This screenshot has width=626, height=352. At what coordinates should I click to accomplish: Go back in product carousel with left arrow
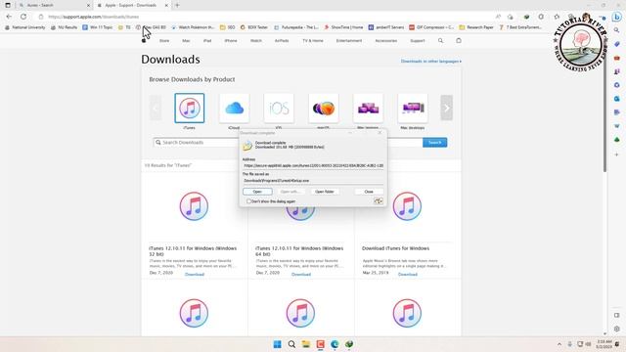156,108
